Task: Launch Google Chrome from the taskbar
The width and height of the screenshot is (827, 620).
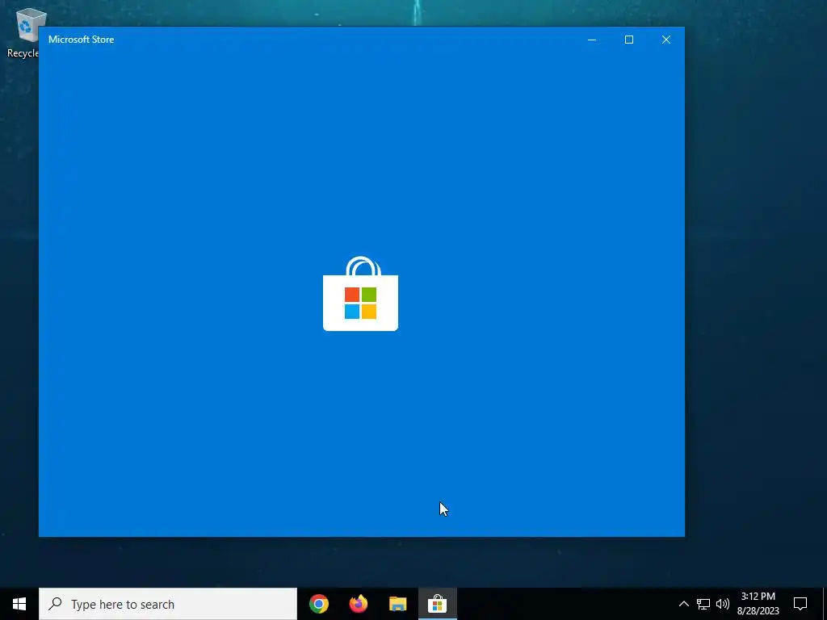Action: 319,604
